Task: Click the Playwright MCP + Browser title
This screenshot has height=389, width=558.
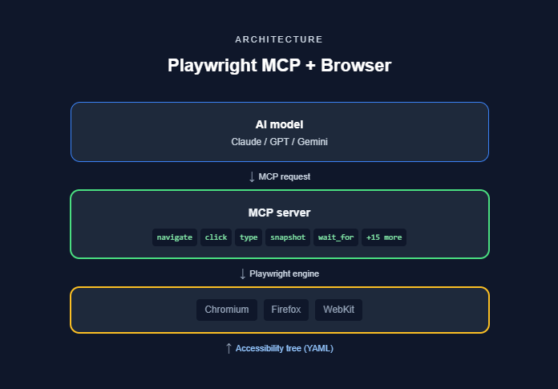Action: [x=279, y=65]
